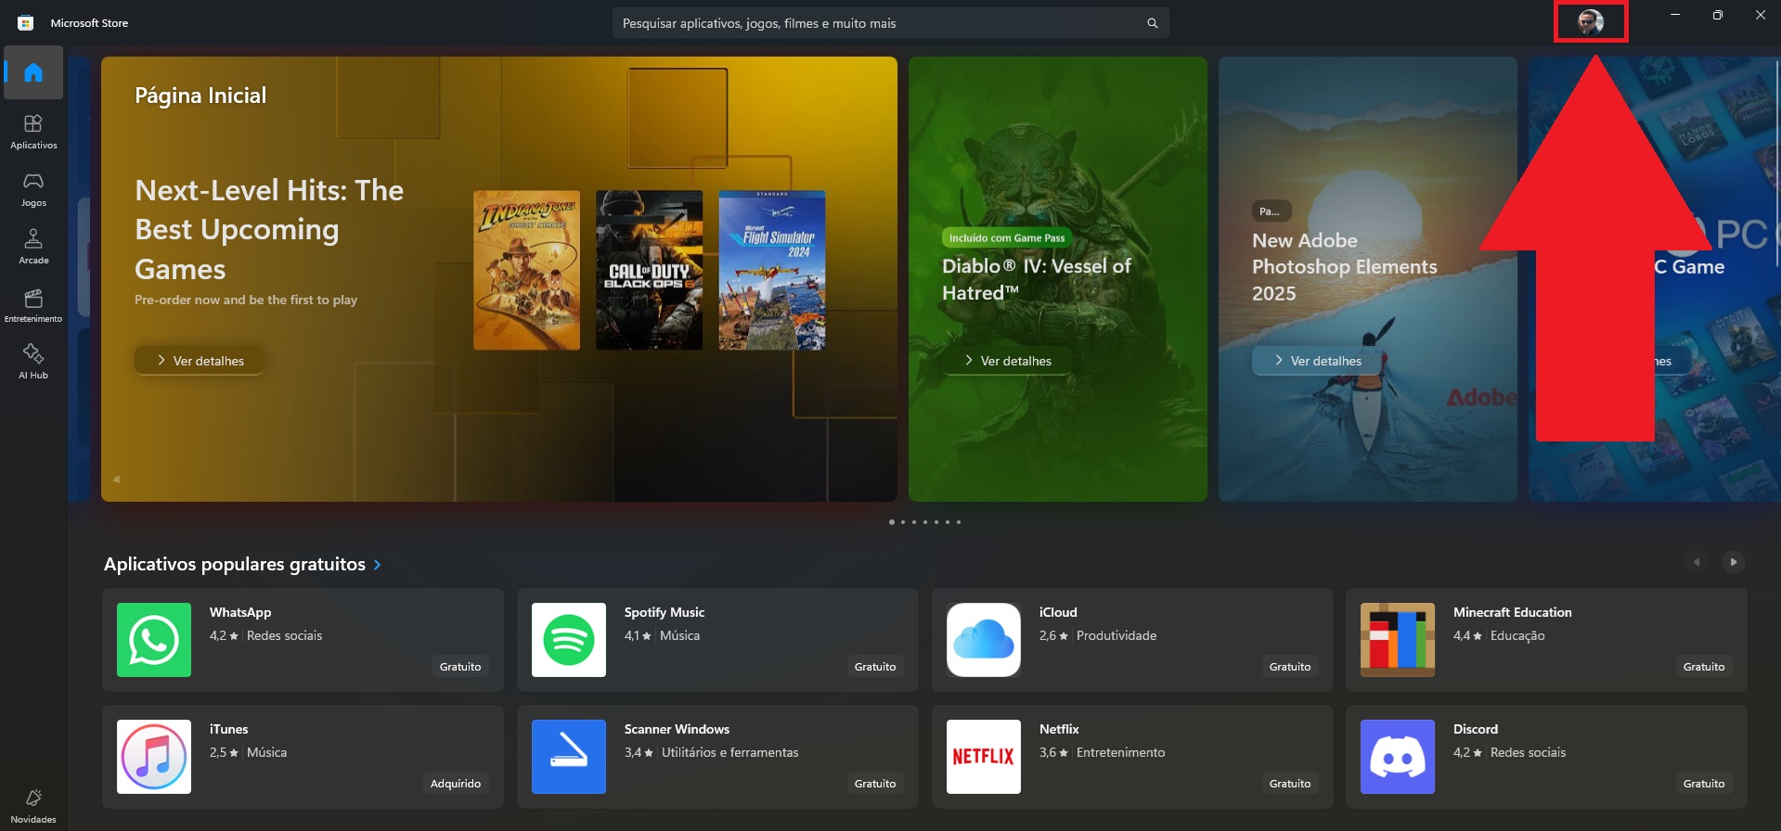Click the search magnifier icon
The height and width of the screenshot is (831, 1781).
click(x=1152, y=23)
